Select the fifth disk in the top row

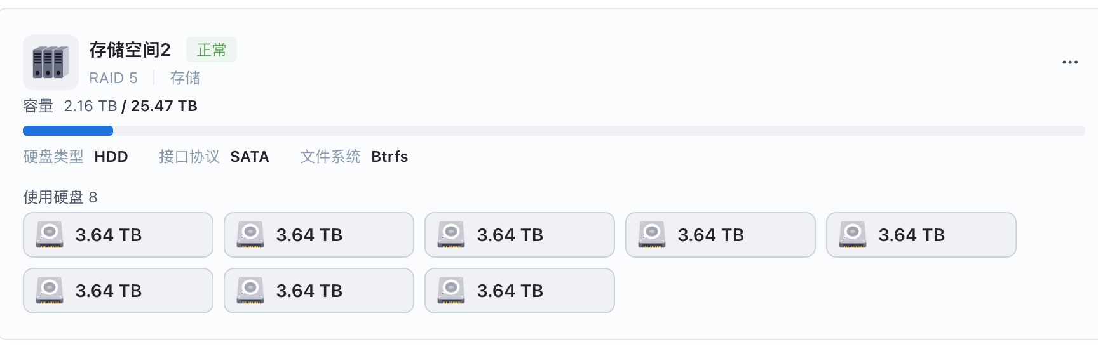[x=921, y=235]
